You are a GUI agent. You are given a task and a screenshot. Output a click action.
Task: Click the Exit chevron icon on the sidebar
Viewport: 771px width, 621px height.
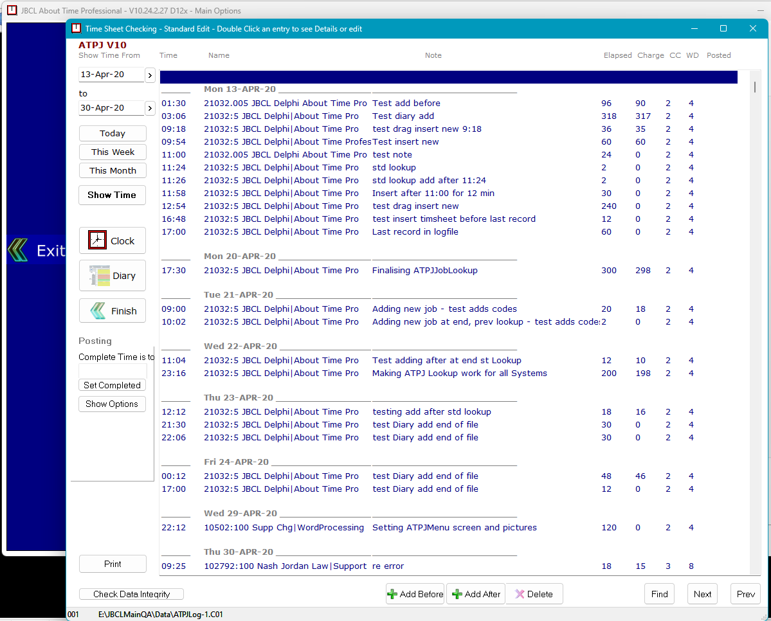[x=17, y=249]
